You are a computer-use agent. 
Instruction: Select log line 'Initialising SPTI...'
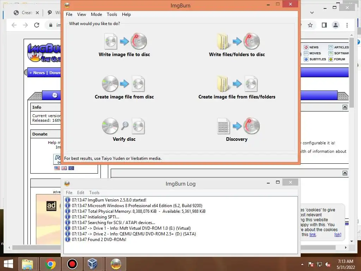(x=95, y=217)
